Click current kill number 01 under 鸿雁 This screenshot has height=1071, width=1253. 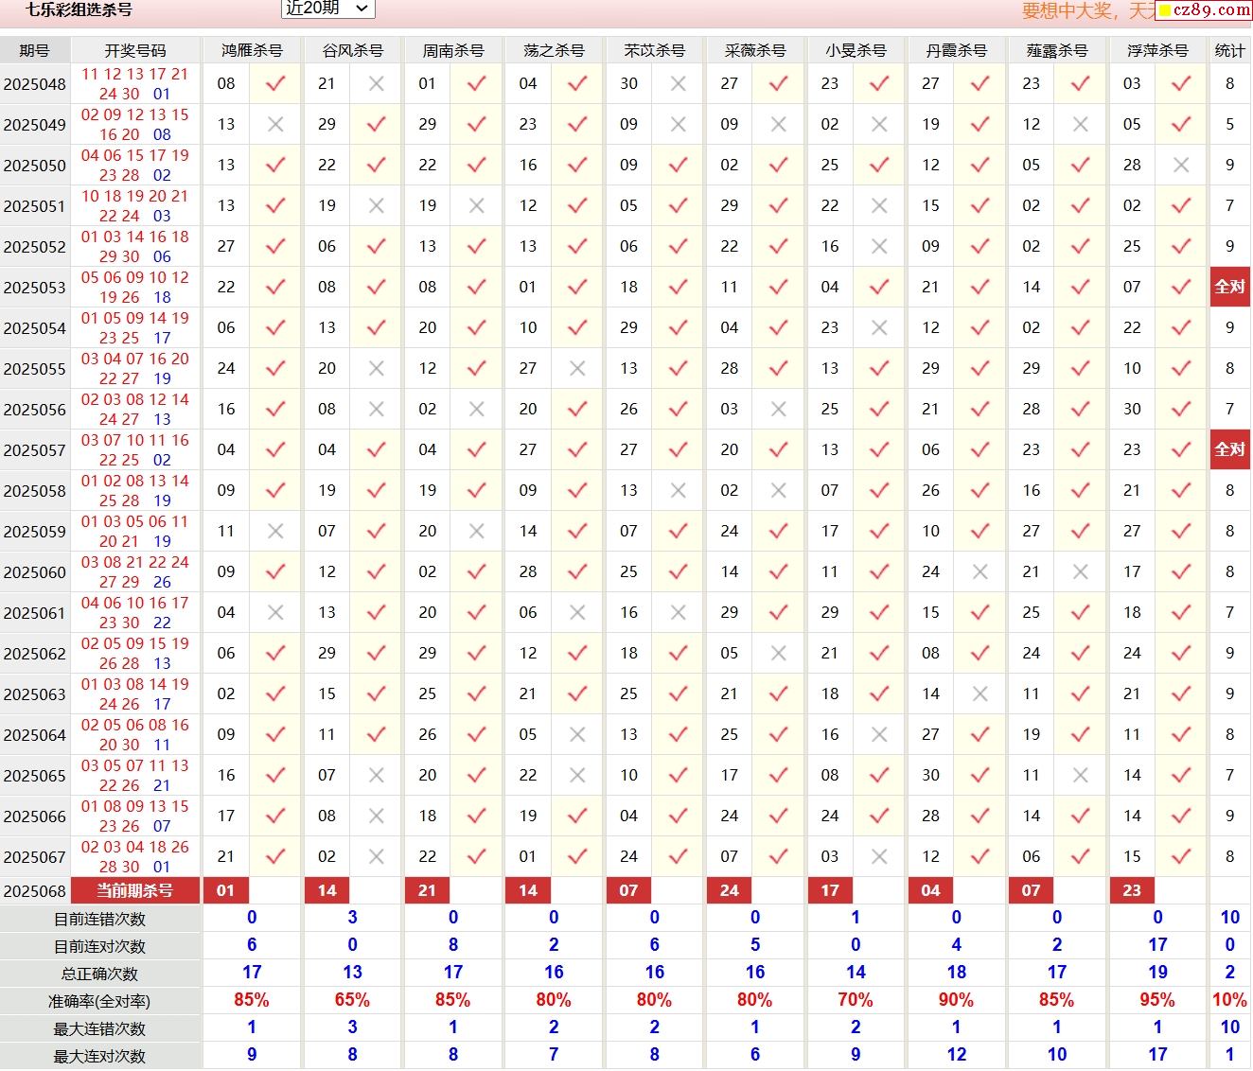click(x=225, y=890)
